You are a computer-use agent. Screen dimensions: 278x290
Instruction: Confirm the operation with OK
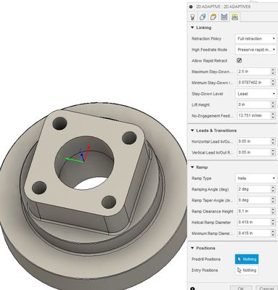pos(241,288)
